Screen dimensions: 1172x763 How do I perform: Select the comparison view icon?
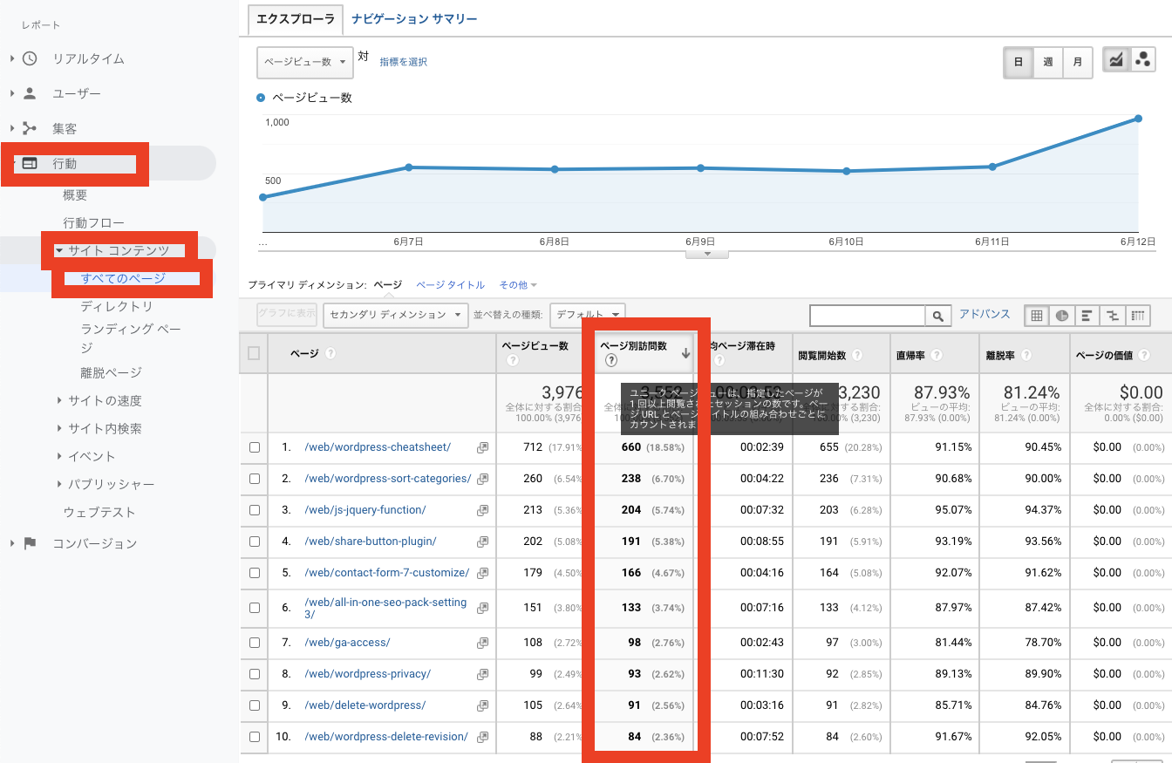(x=1113, y=316)
